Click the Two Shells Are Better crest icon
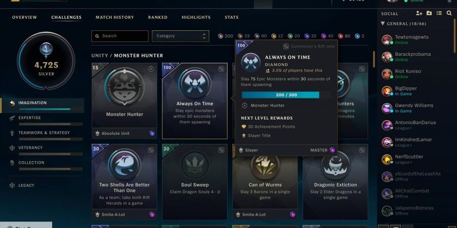Image resolution: width=457 pixels, height=228 pixels. click(124, 164)
